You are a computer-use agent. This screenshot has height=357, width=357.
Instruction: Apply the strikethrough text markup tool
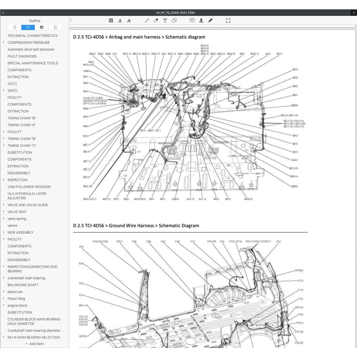click(x=129, y=21)
